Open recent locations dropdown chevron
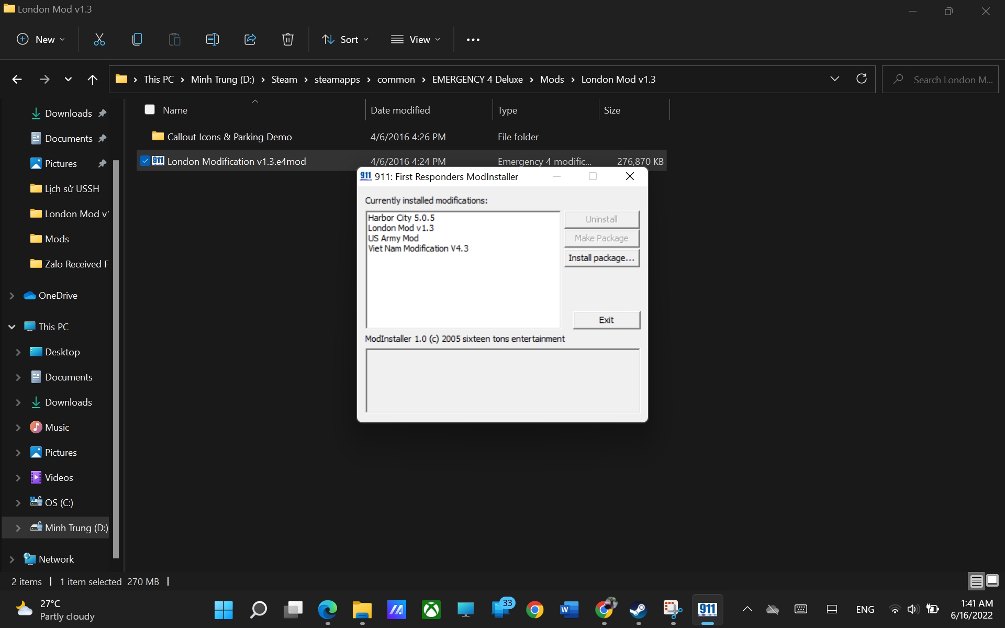Screen dimensions: 1005x628 (x=68, y=80)
